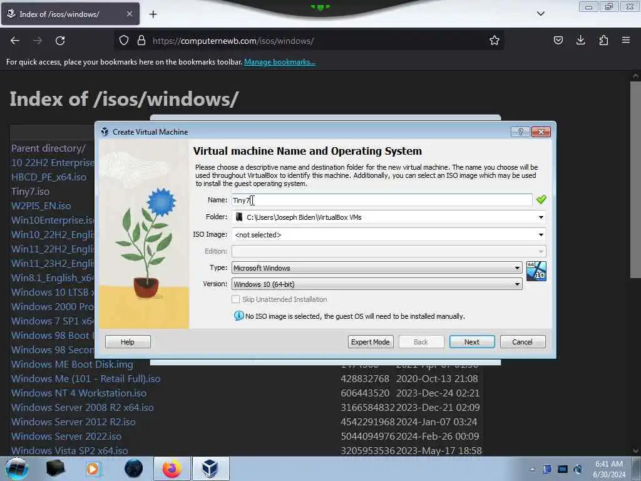Open a new Firefox tab

[x=153, y=14]
